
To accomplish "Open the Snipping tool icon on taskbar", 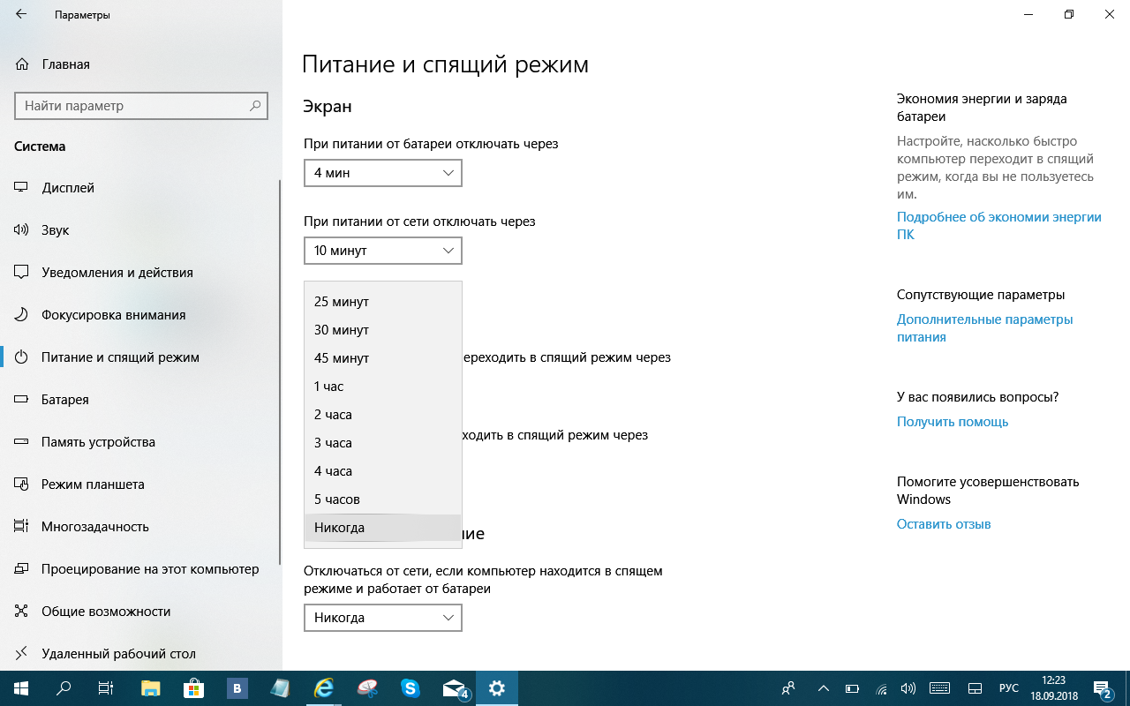I will click(366, 688).
